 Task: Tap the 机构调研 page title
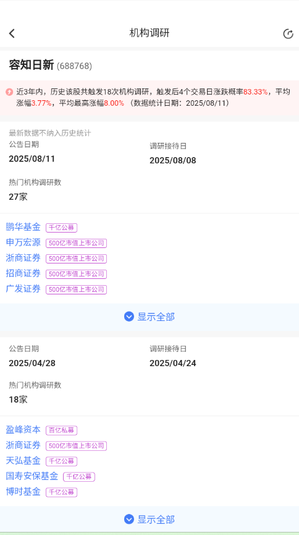pyautogui.click(x=149, y=33)
